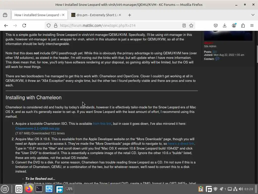The width and height of the screenshot is (258, 194).
Task: View site security padlock details
Action: (x=56, y=26)
